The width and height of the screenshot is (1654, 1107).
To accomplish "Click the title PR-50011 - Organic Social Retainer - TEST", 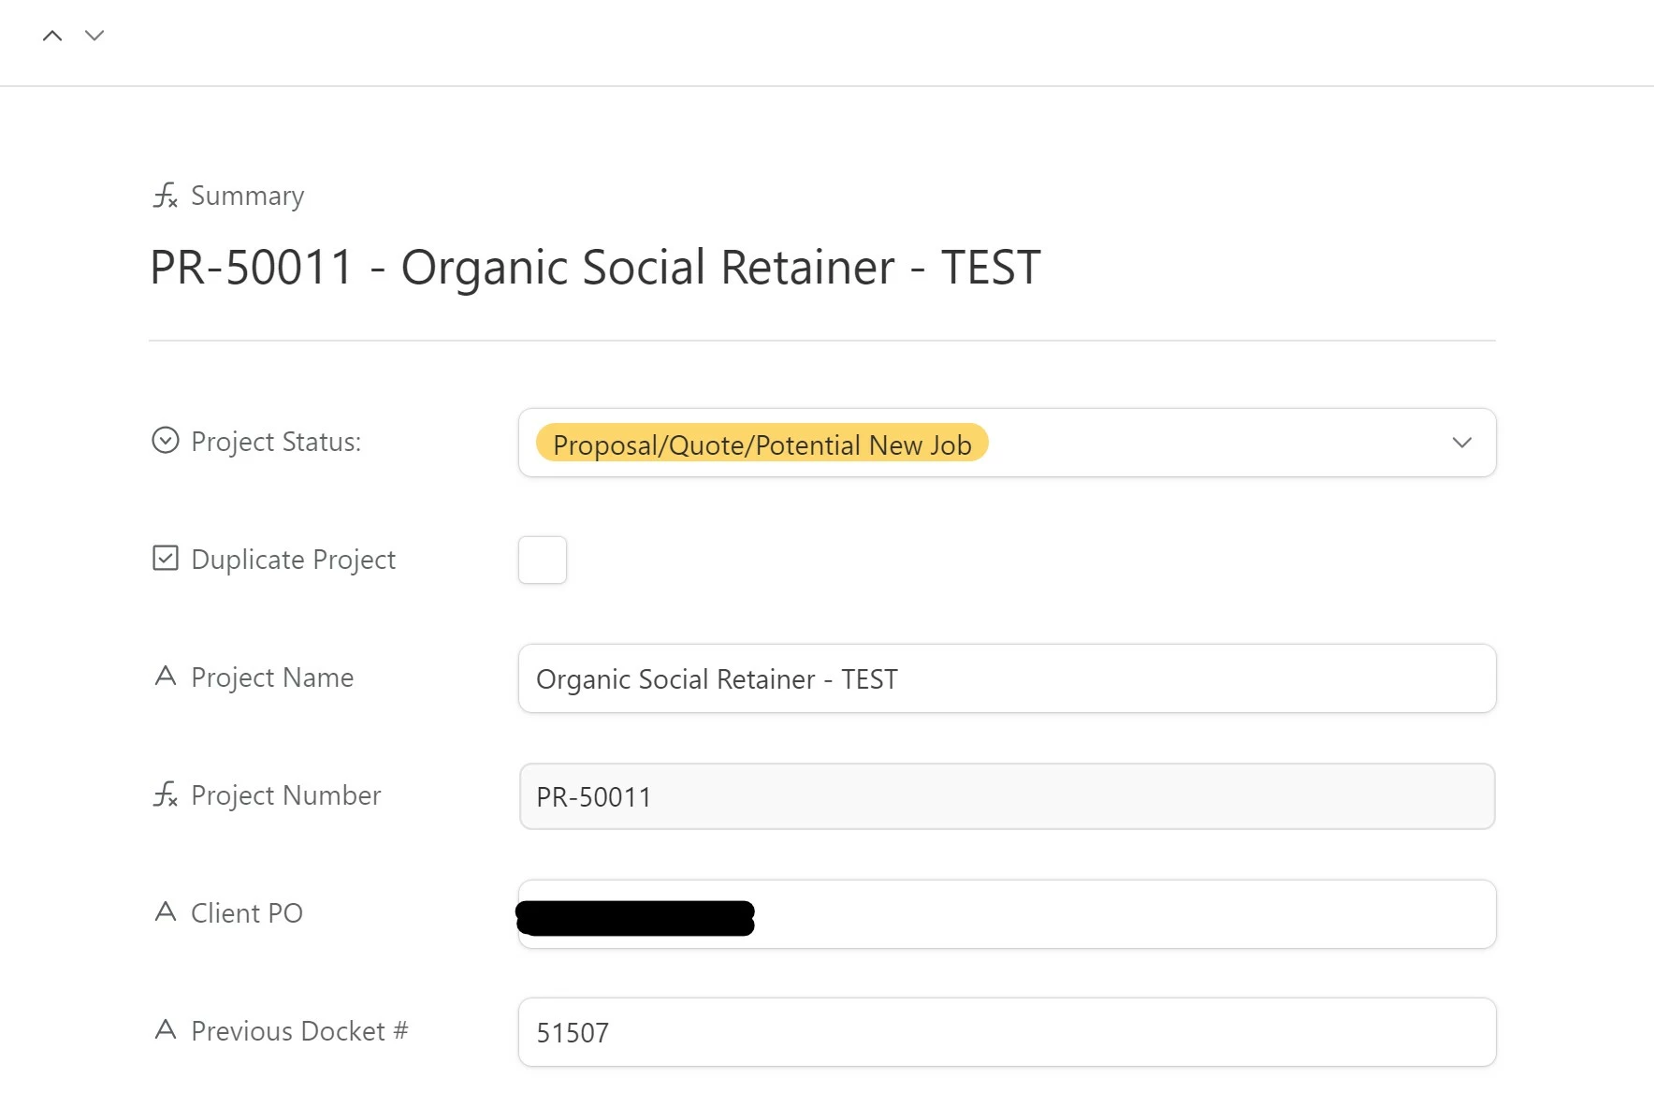I will pyautogui.click(x=595, y=268).
